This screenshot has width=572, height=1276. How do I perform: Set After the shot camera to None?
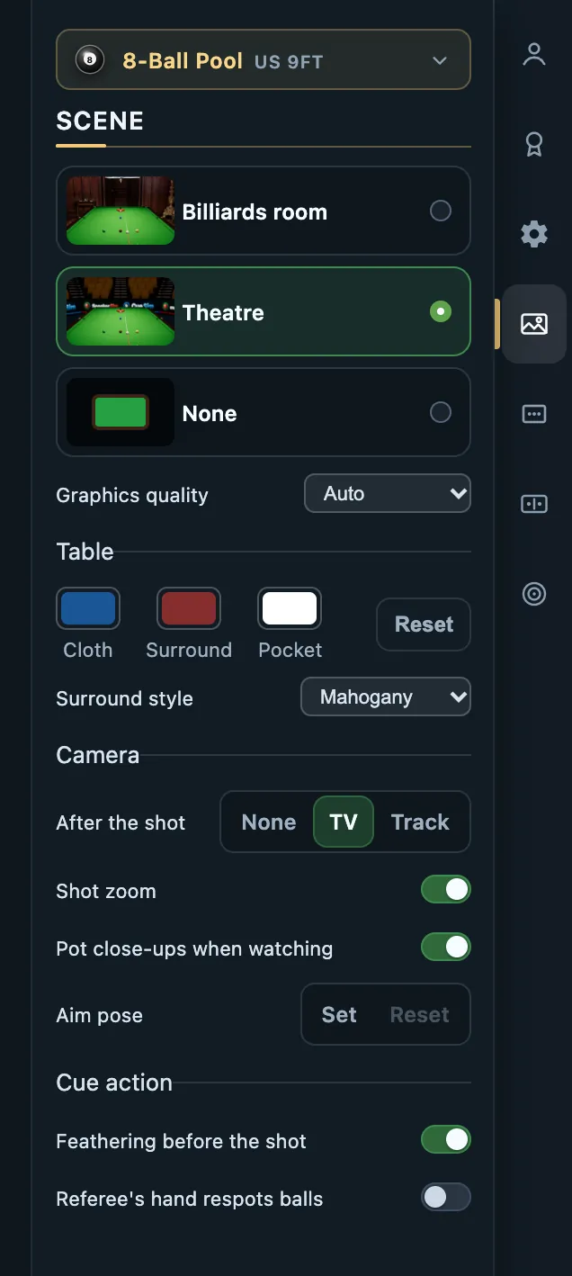tap(269, 822)
